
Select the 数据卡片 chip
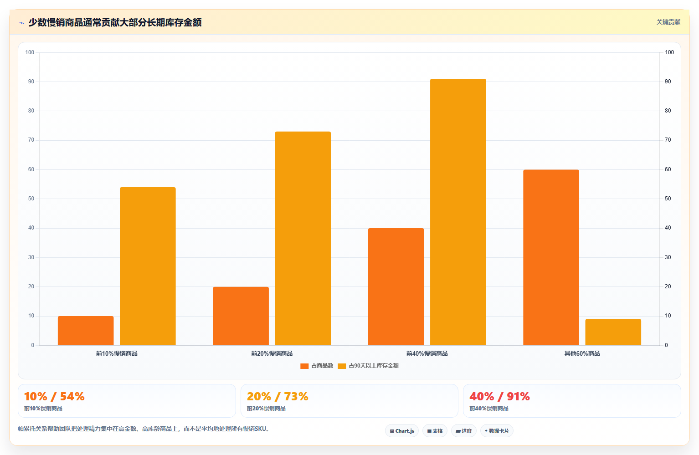pyautogui.click(x=497, y=431)
